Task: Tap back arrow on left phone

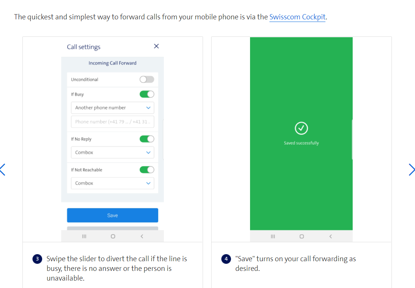Action: coord(142,236)
